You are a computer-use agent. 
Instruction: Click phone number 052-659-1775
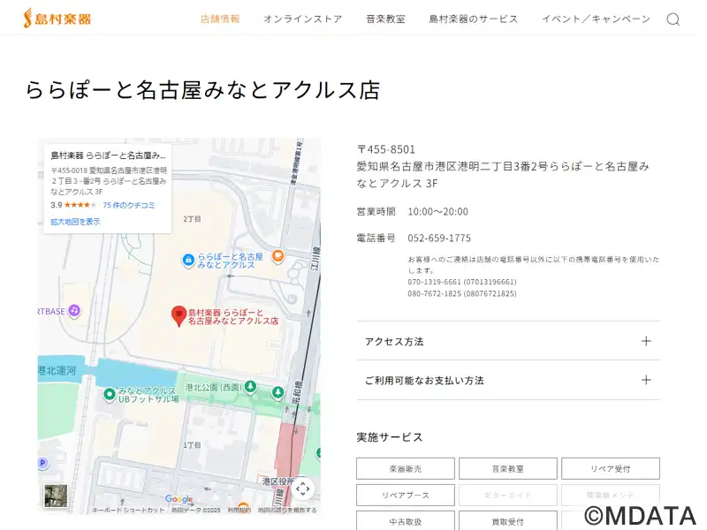pos(439,238)
